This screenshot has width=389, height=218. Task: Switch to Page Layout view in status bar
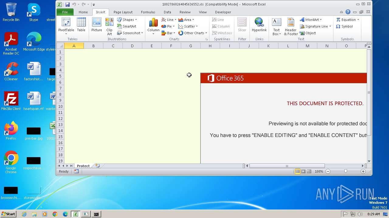click(x=303, y=171)
